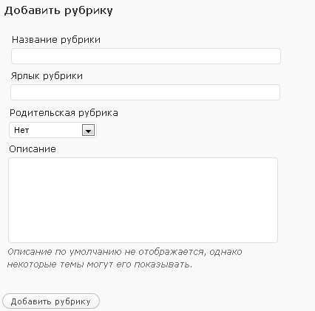Click bottom area of the Описание textarea
This screenshot has width=315, height=311.
click(x=143, y=236)
